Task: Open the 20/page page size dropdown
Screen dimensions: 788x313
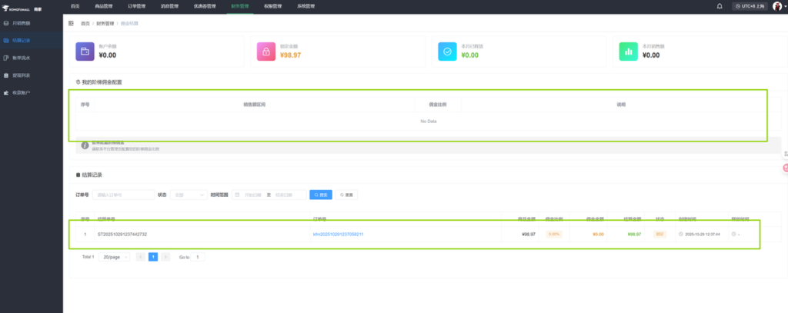Action: (114, 257)
